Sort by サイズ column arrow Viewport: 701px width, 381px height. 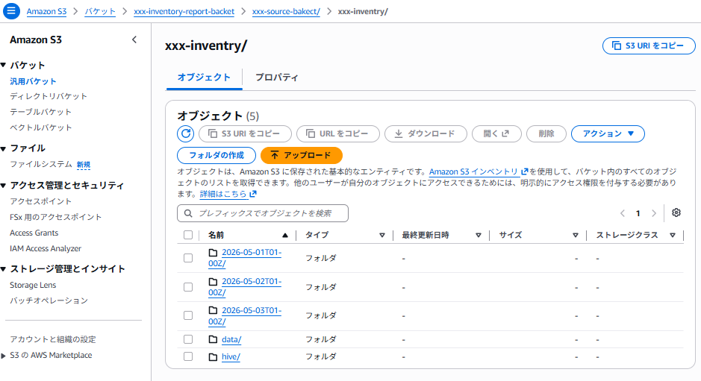576,236
